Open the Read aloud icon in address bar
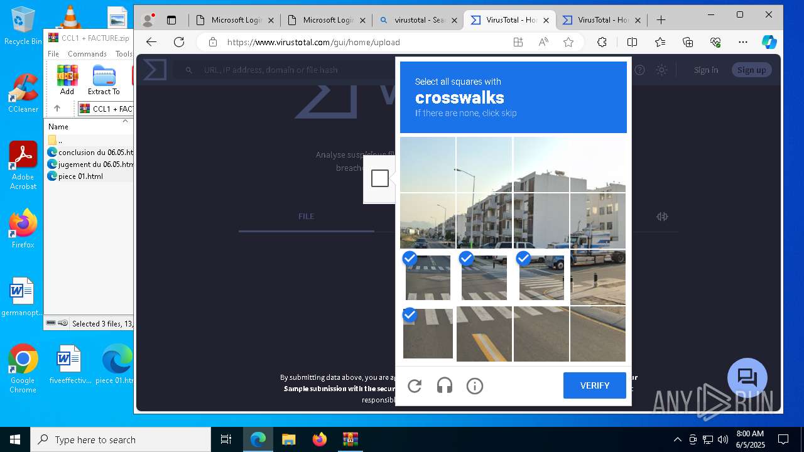 (x=543, y=42)
